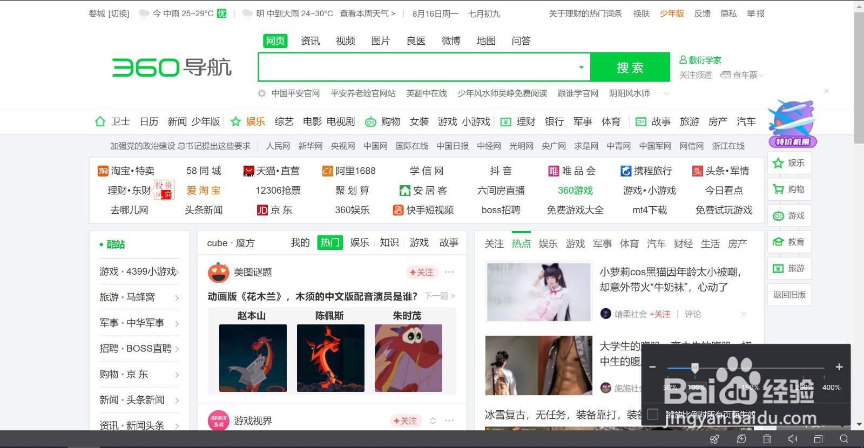864x448 pixels.
Task: Check 缩放比例对所有页面生效 checkbox
Action: (x=653, y=414)
